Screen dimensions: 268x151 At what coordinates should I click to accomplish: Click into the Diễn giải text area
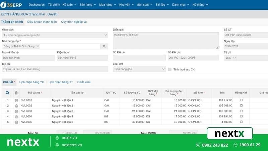165,41
